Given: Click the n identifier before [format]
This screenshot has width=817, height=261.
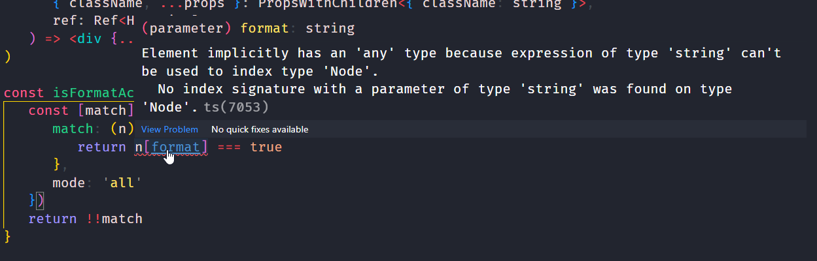Looking at the screenshot, I should pos(139,147).
